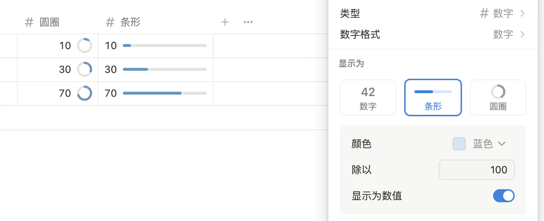Open table options via the ... icon
Viewport: 544px width, 221px height.
tap(248, 22)
